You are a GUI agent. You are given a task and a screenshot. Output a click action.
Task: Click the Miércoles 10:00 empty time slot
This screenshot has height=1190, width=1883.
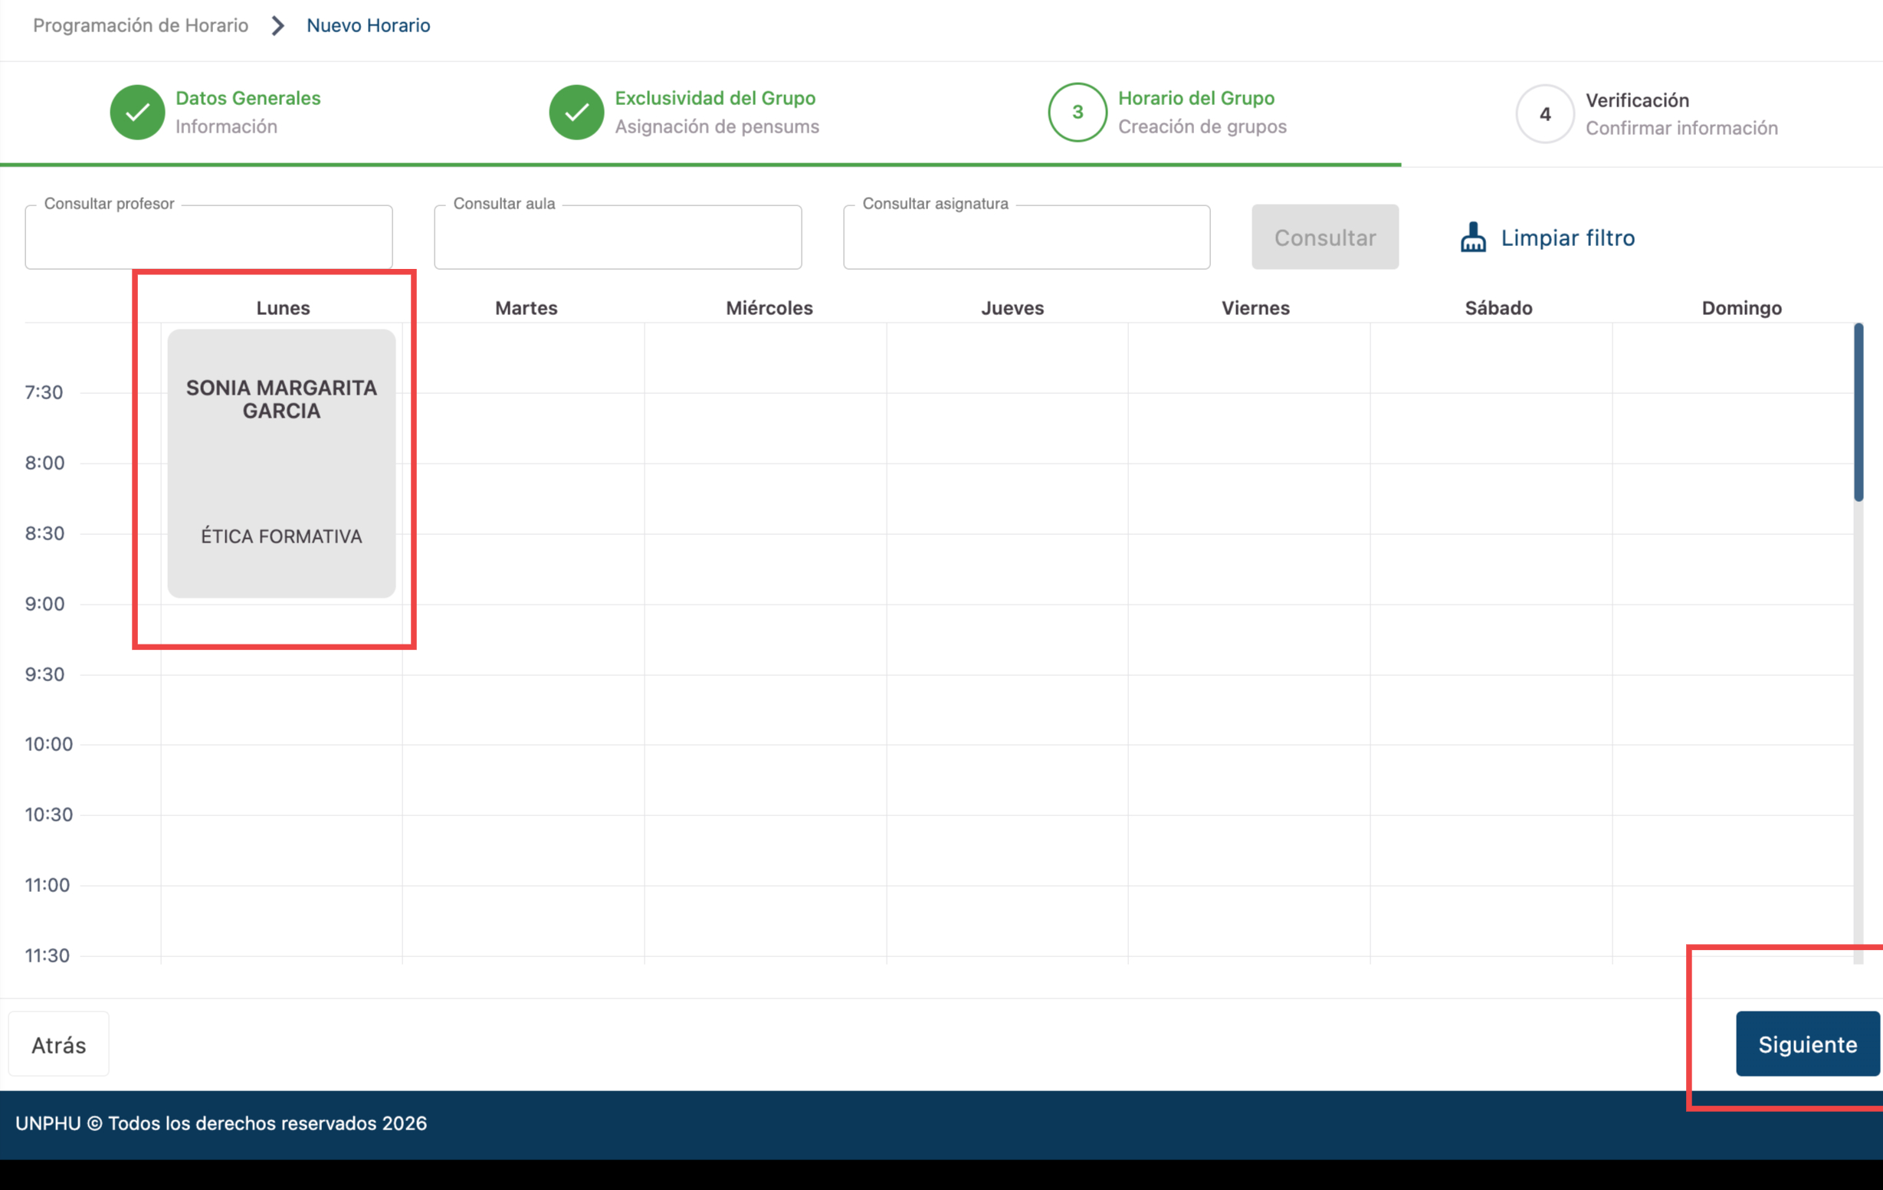[x=765, y=779]
